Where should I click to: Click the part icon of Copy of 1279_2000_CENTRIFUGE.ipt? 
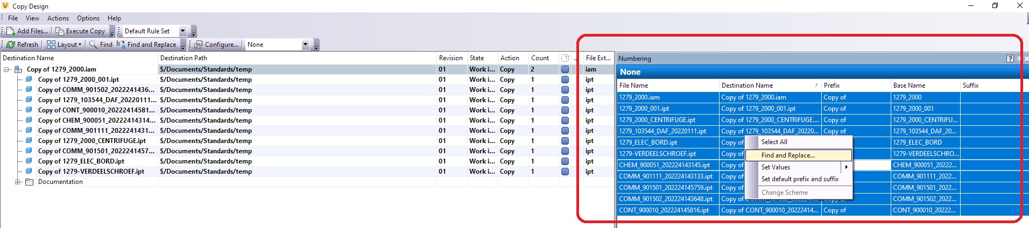(29, 141)
